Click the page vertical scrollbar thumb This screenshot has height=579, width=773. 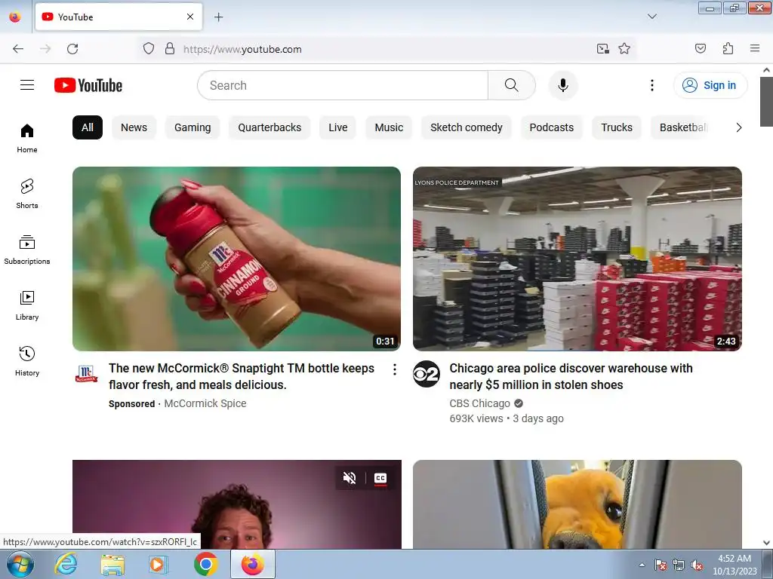pyautogui.click(x=766, y=102)
